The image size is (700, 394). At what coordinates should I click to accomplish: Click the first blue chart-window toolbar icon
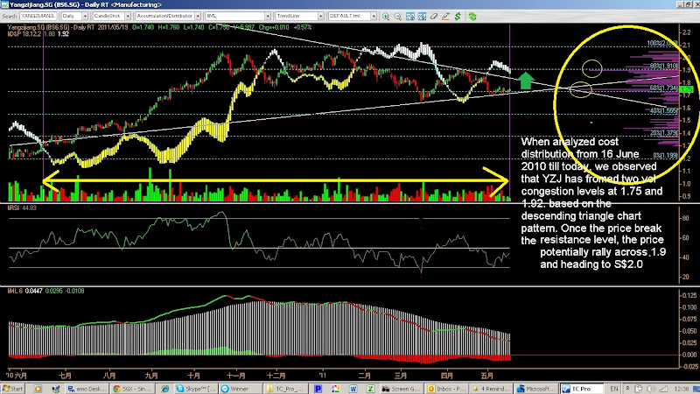click(409, 17)
